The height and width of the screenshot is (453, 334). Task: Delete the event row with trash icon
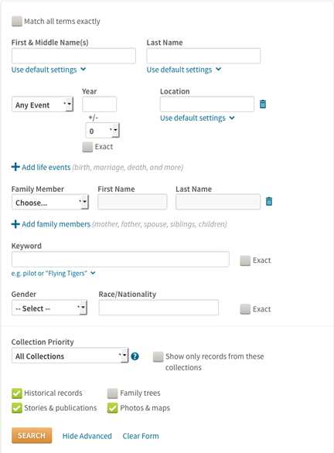(x=263, y=104)
